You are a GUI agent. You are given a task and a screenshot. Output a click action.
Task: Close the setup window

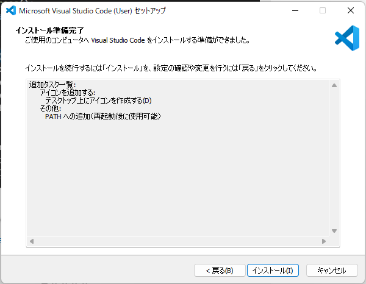point(351,10)
